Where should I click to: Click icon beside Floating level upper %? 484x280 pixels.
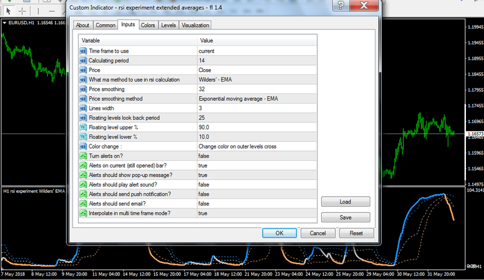click(x=83, y=127)
